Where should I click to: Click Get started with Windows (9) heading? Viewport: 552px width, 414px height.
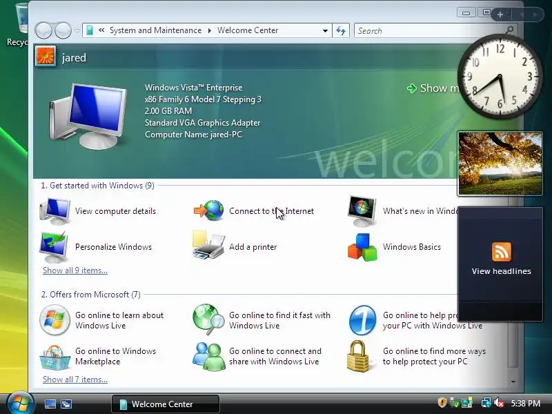pyautogui.click(x=97, y=186)
